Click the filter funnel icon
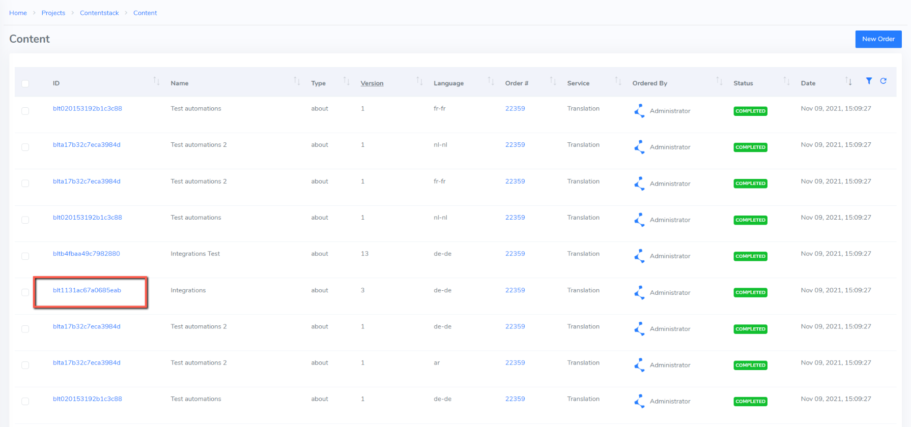Image resolution: width=911 pixels, height=427 pixels. (x=869, y=81)
